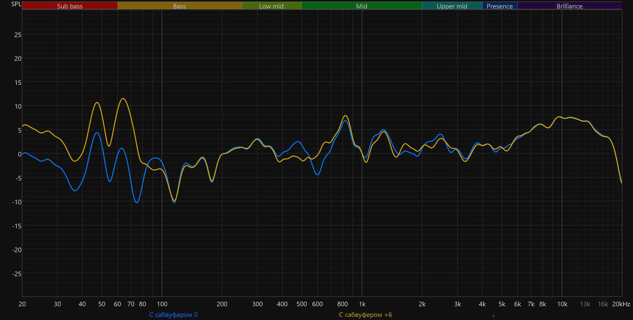Select the Presence band header
This screenshot has width=633, height=320.
500,6
